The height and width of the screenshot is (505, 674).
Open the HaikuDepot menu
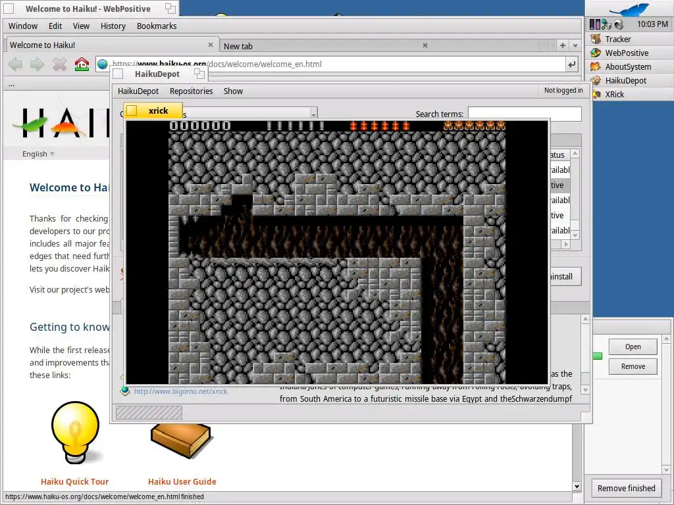pyautogui.click(x=138, y=91)
